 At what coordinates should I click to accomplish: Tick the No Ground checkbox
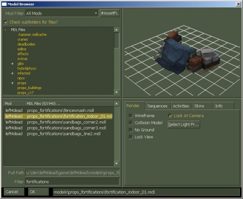pyautogui.click(x=131, y=130)
